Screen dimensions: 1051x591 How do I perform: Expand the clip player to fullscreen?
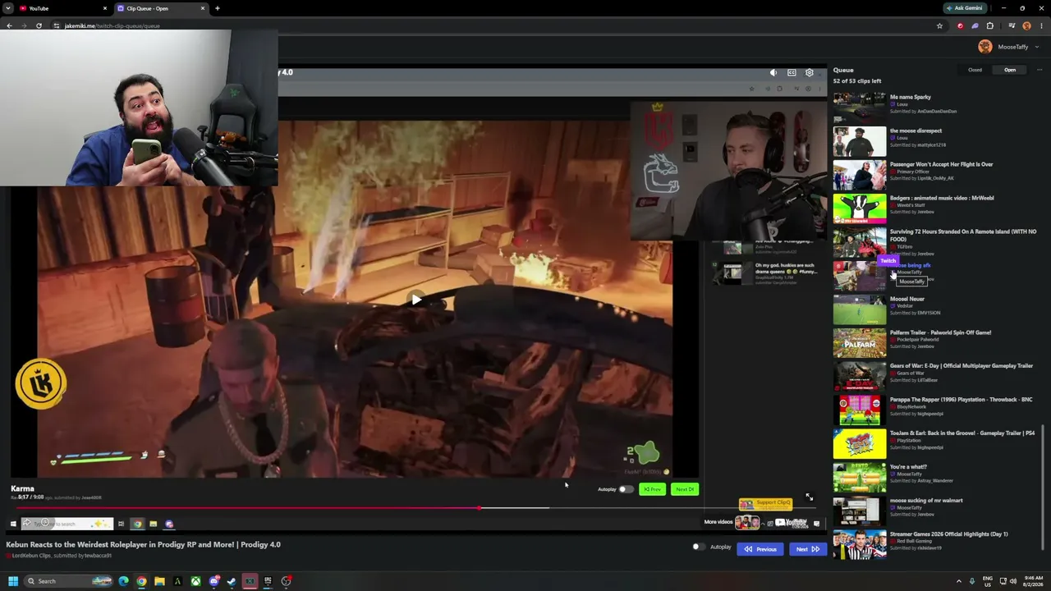(x=809, y=497)
